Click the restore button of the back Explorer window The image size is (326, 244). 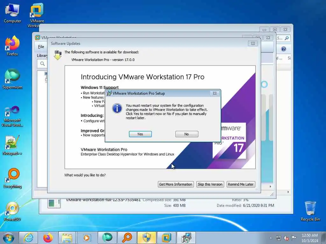click(275, 30)
